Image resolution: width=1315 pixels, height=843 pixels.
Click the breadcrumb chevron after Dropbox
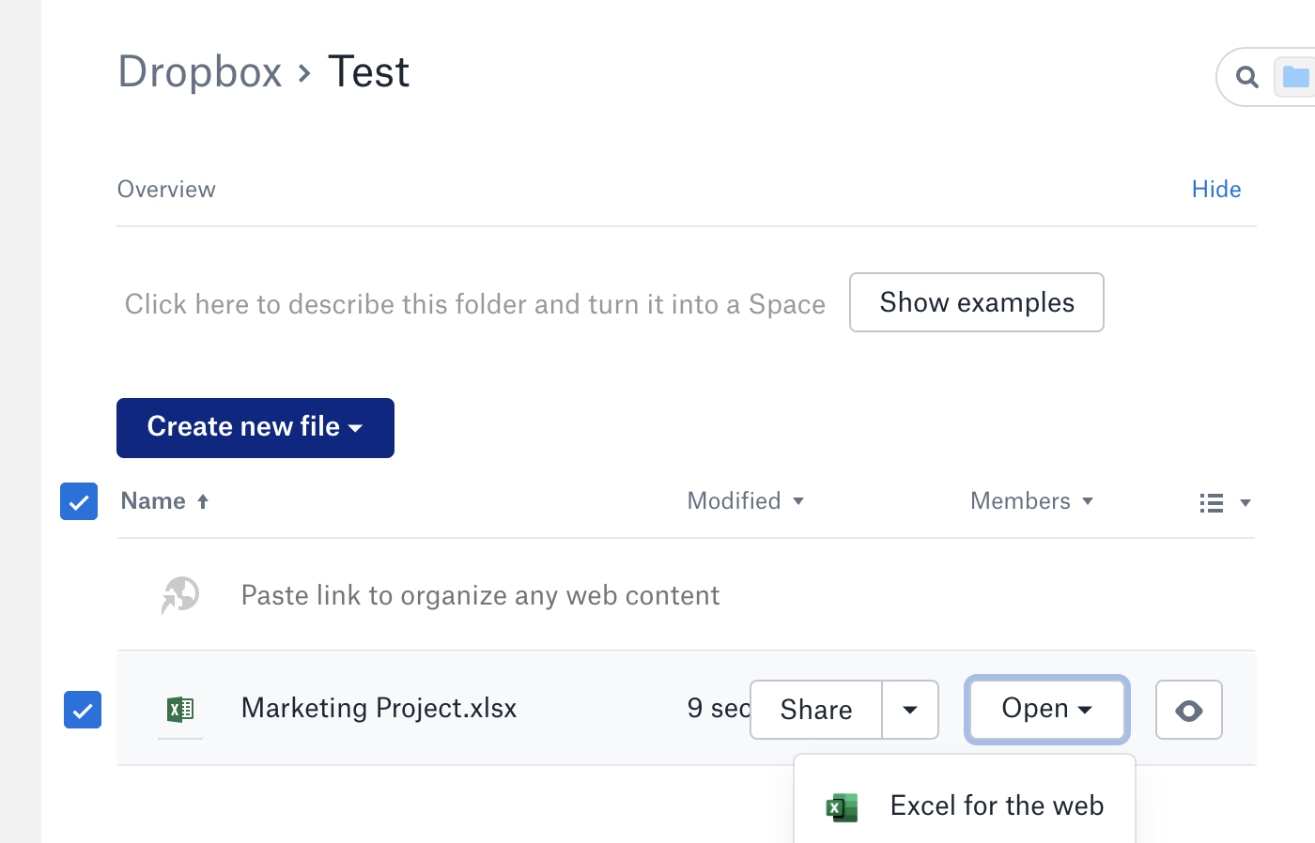304,73
